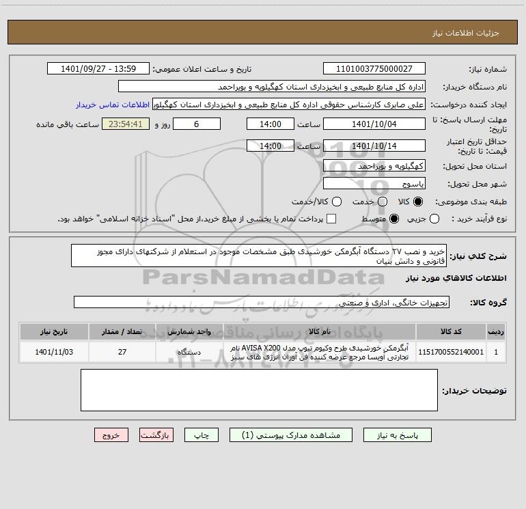Click the remaining time 23:54:41 field
The height and width of the screenshot is (509, 526).
click(x=126, y=124)
